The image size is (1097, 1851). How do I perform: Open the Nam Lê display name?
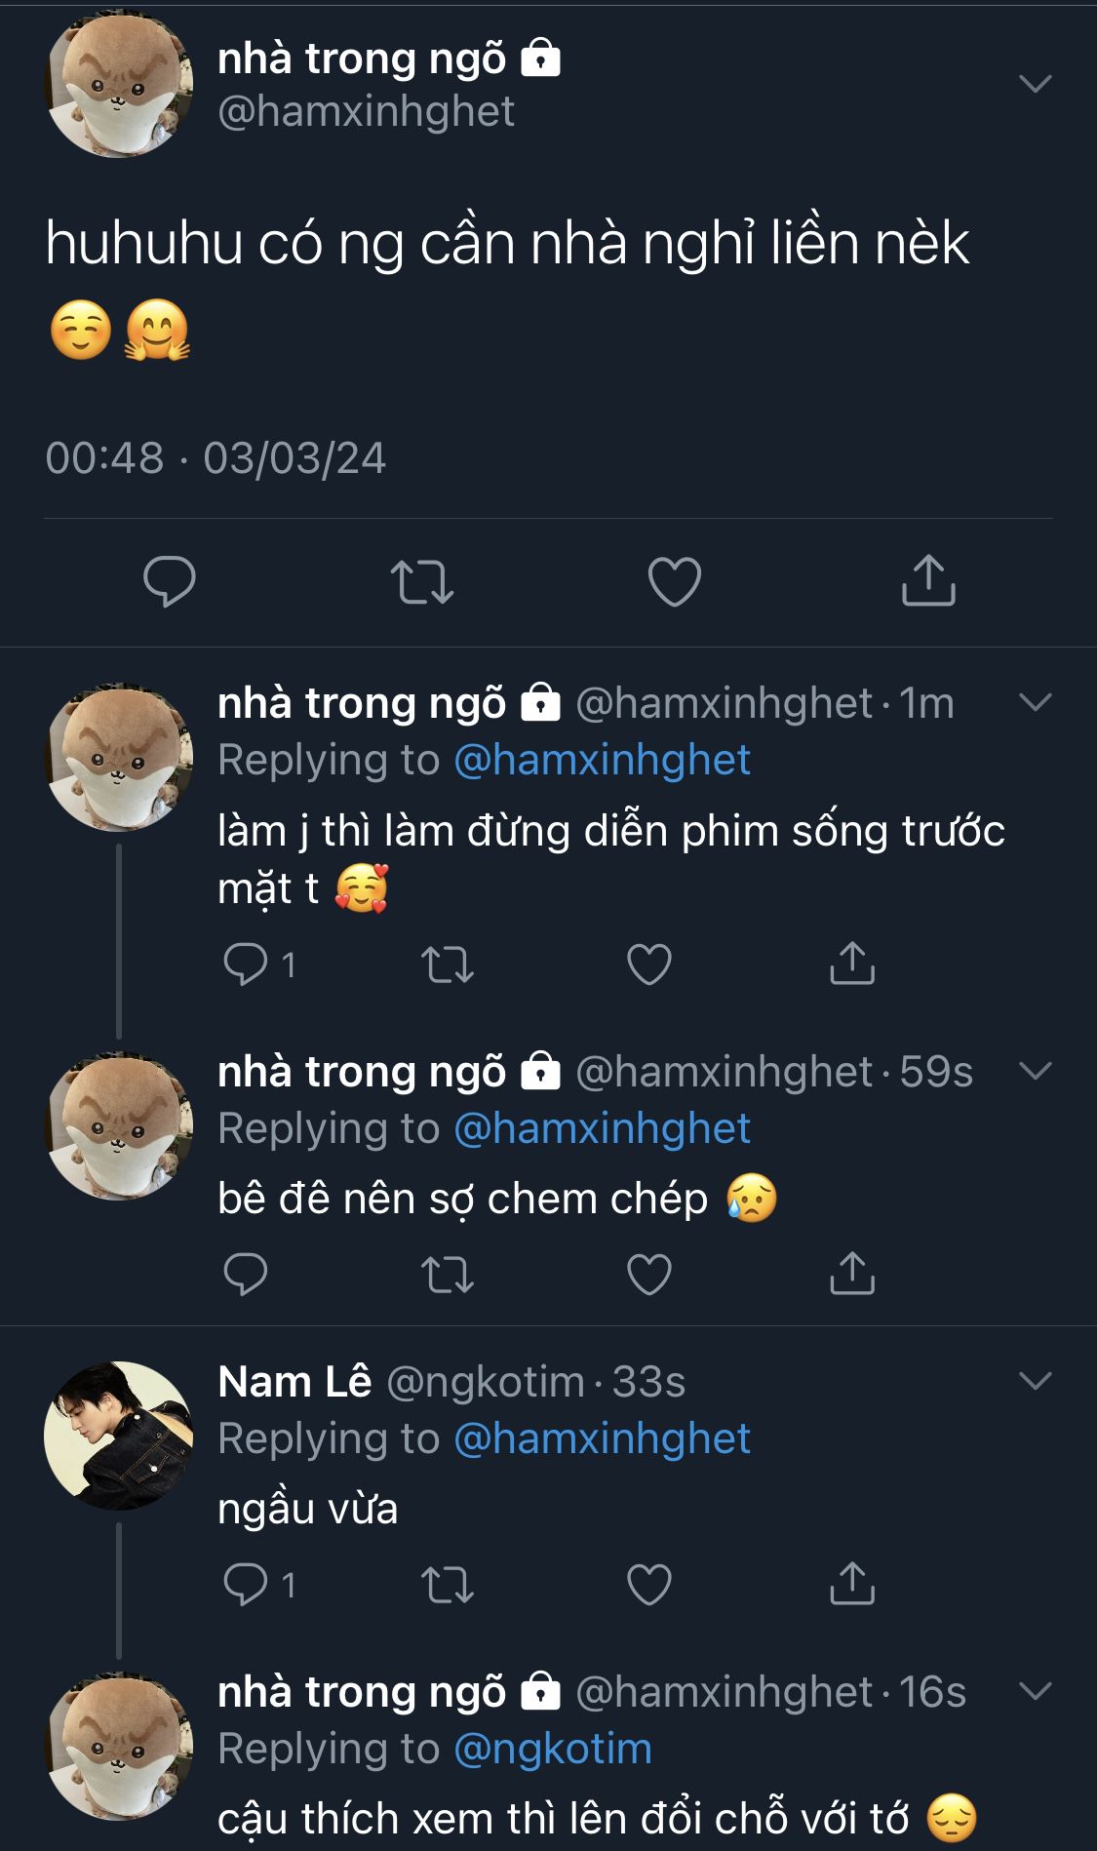(x=294, y=1382)
